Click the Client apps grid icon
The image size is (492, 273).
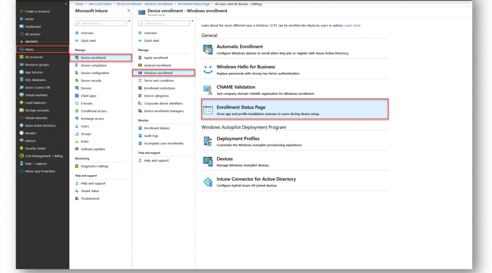77,96
